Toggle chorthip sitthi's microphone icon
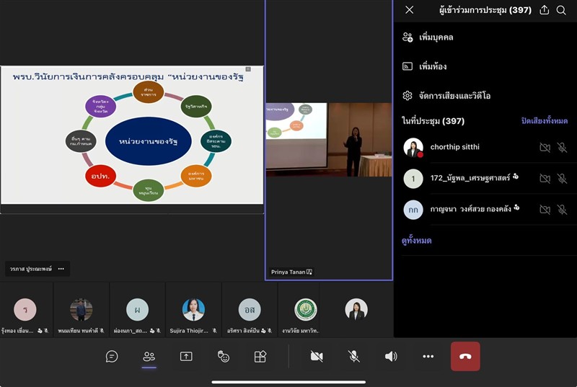The width and height of the screenshot is (577, 387). pos(562,148)
